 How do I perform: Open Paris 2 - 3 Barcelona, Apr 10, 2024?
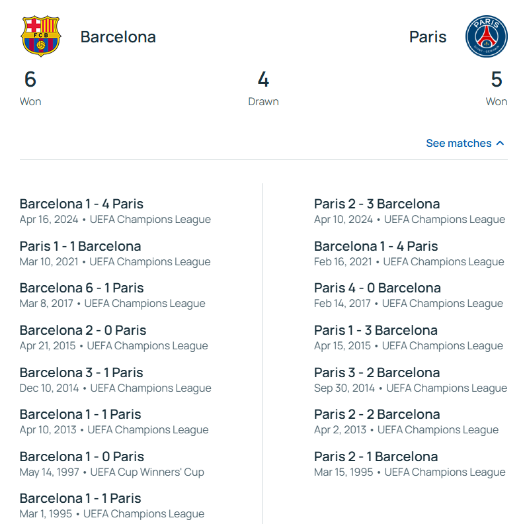pyautogui.click(x=377, y=204)
